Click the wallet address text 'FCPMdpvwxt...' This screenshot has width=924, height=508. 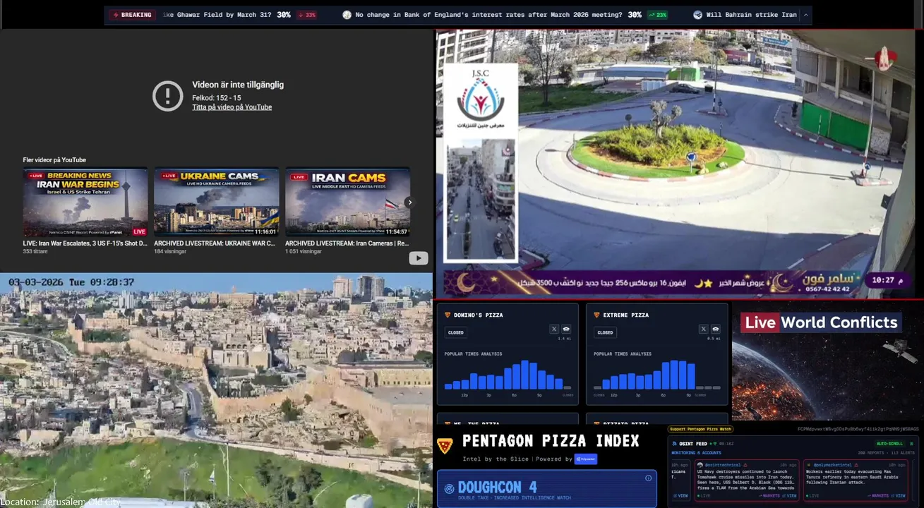click(858, 429)
